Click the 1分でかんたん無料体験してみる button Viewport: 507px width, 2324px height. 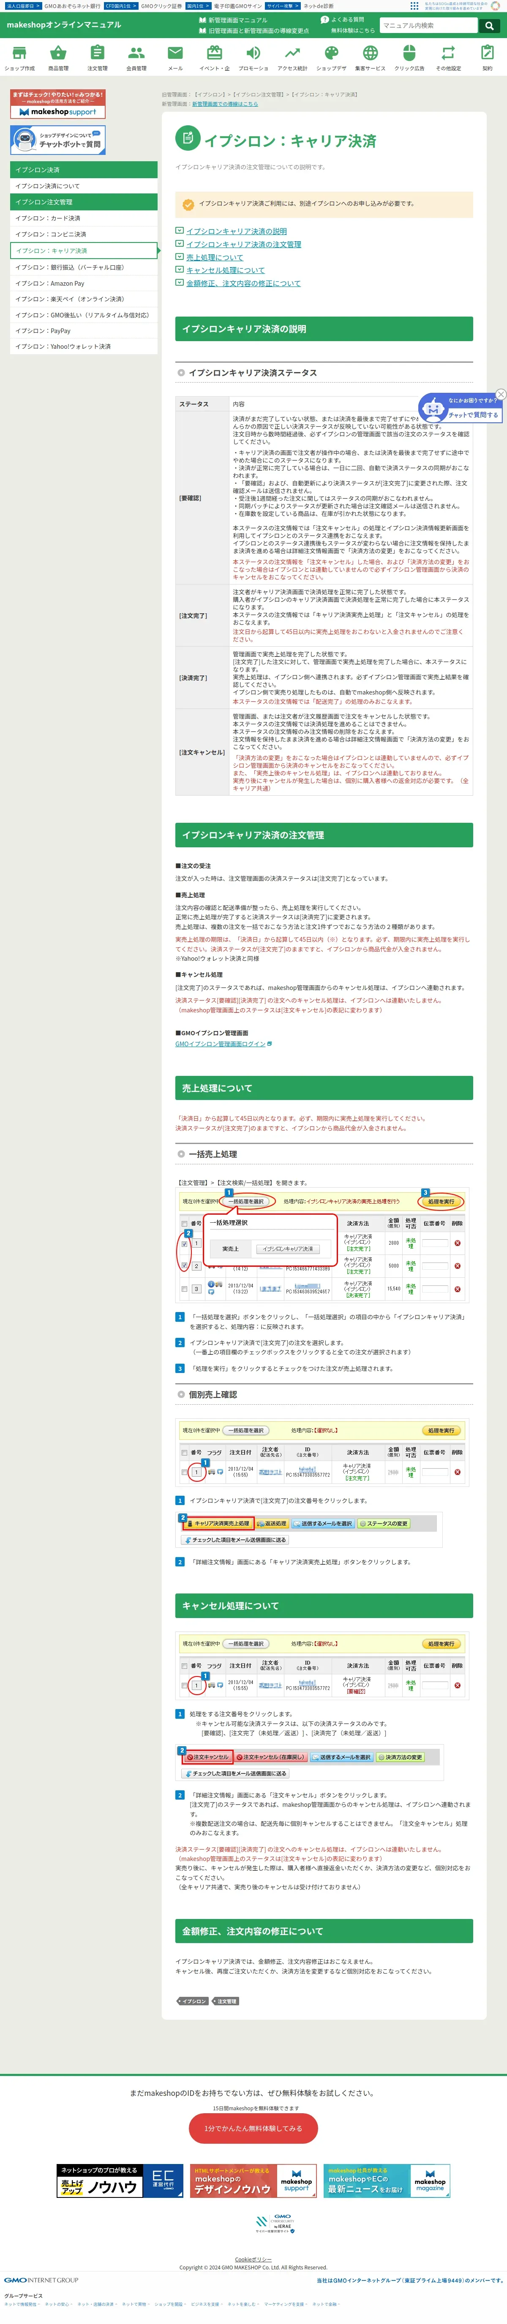253,2128
